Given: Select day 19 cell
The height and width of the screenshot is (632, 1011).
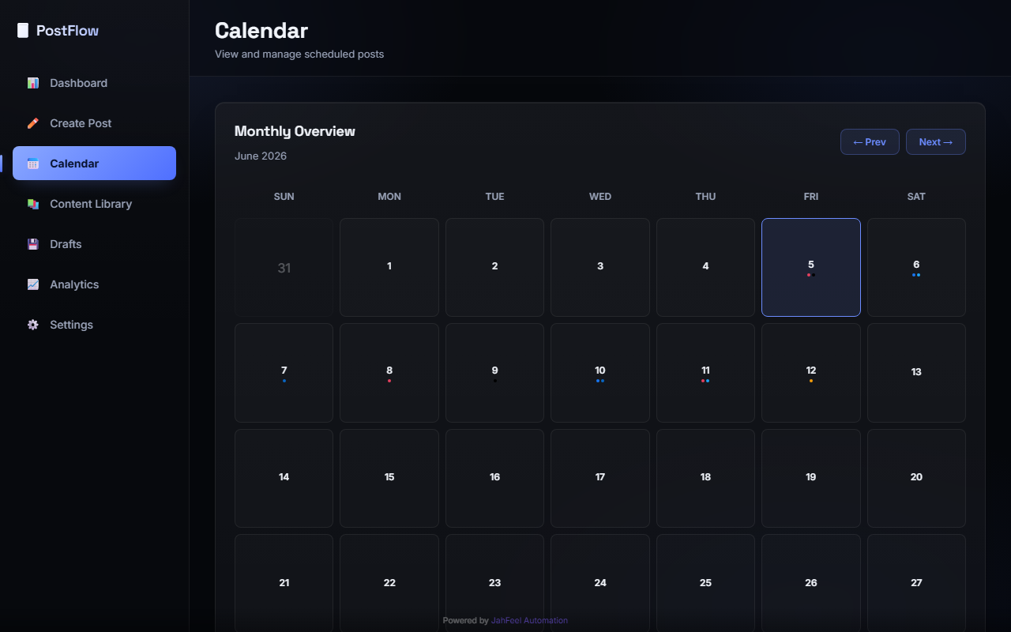Looking at the screenshot, I should (810, 478).
